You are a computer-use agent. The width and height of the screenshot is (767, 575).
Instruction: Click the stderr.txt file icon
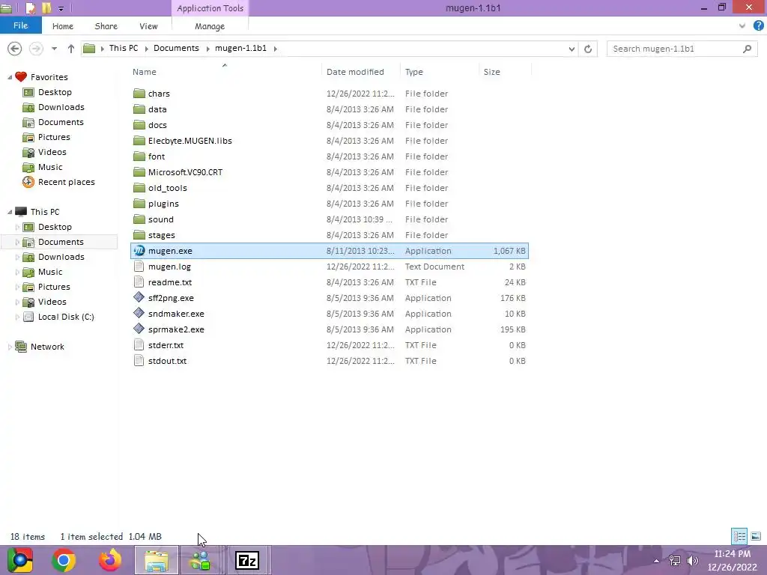click(x=139, y=344)
